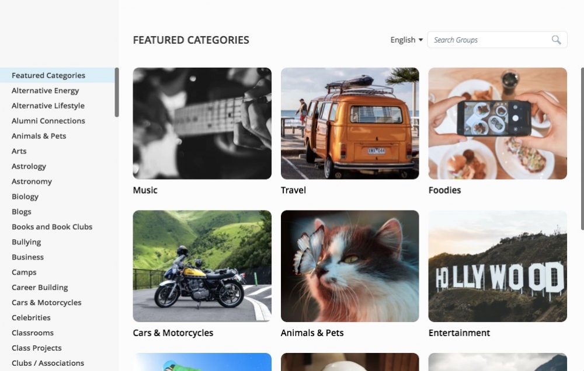Screen dimensions: 584x371
Task: Select the Entertainment Hollywood image
Action: [498, 266]
